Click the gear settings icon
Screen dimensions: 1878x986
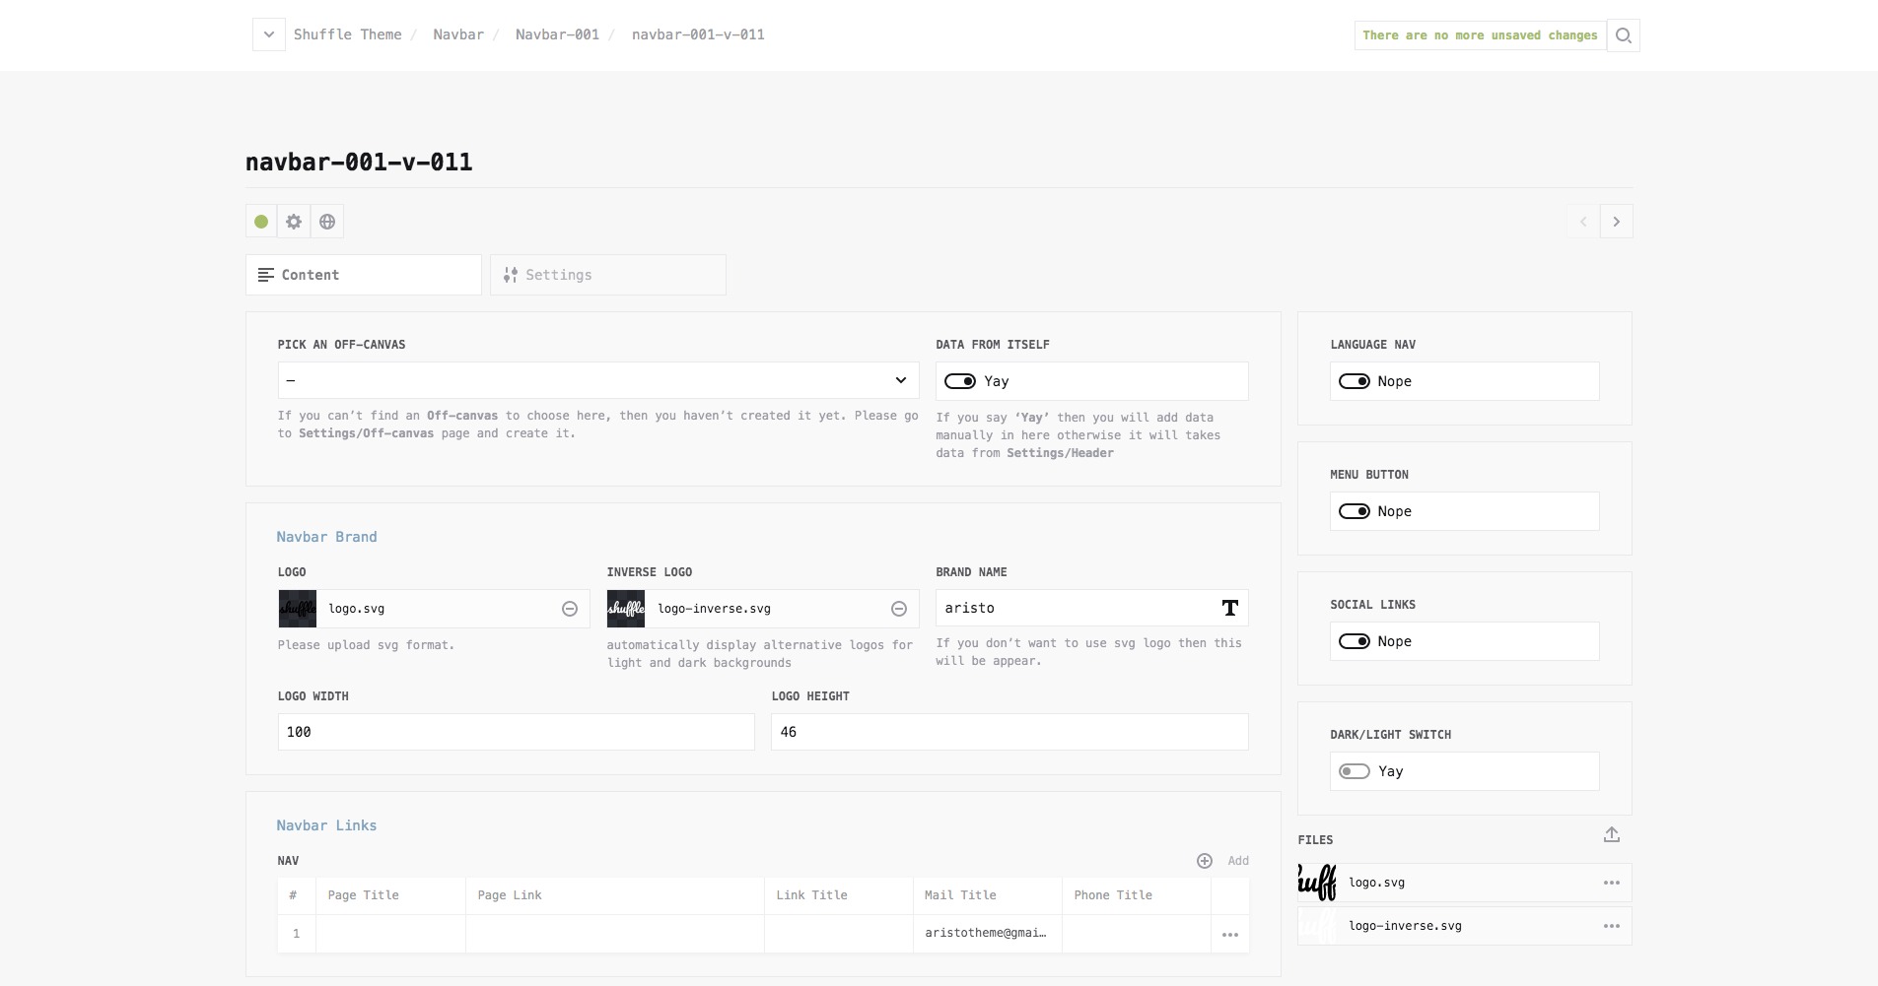point(294,222)
